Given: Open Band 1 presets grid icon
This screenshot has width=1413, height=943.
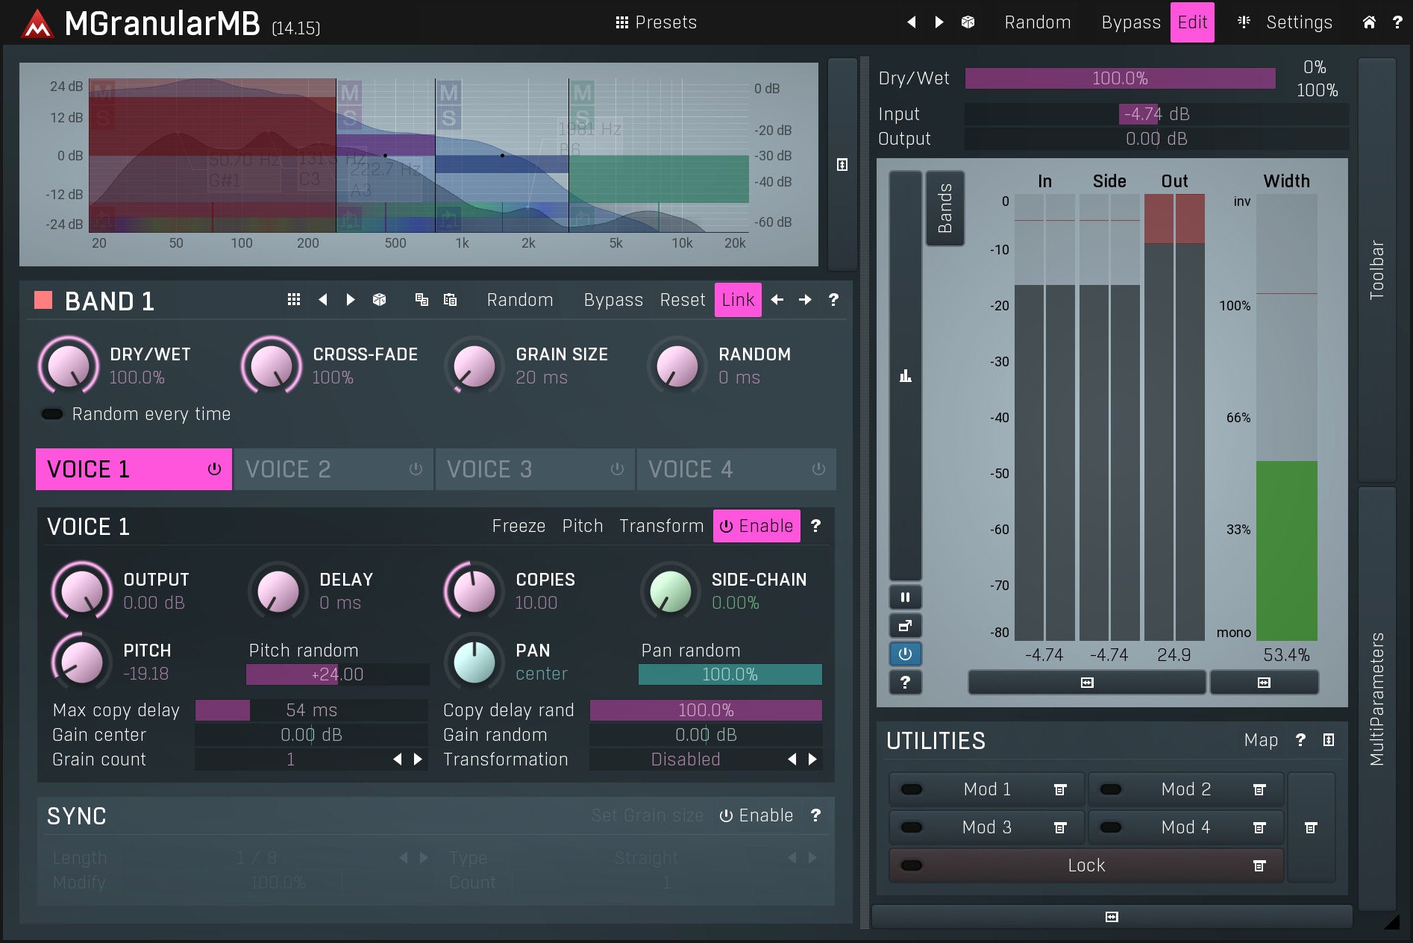Looking at the screenshot, I should (x=294, y=300).
